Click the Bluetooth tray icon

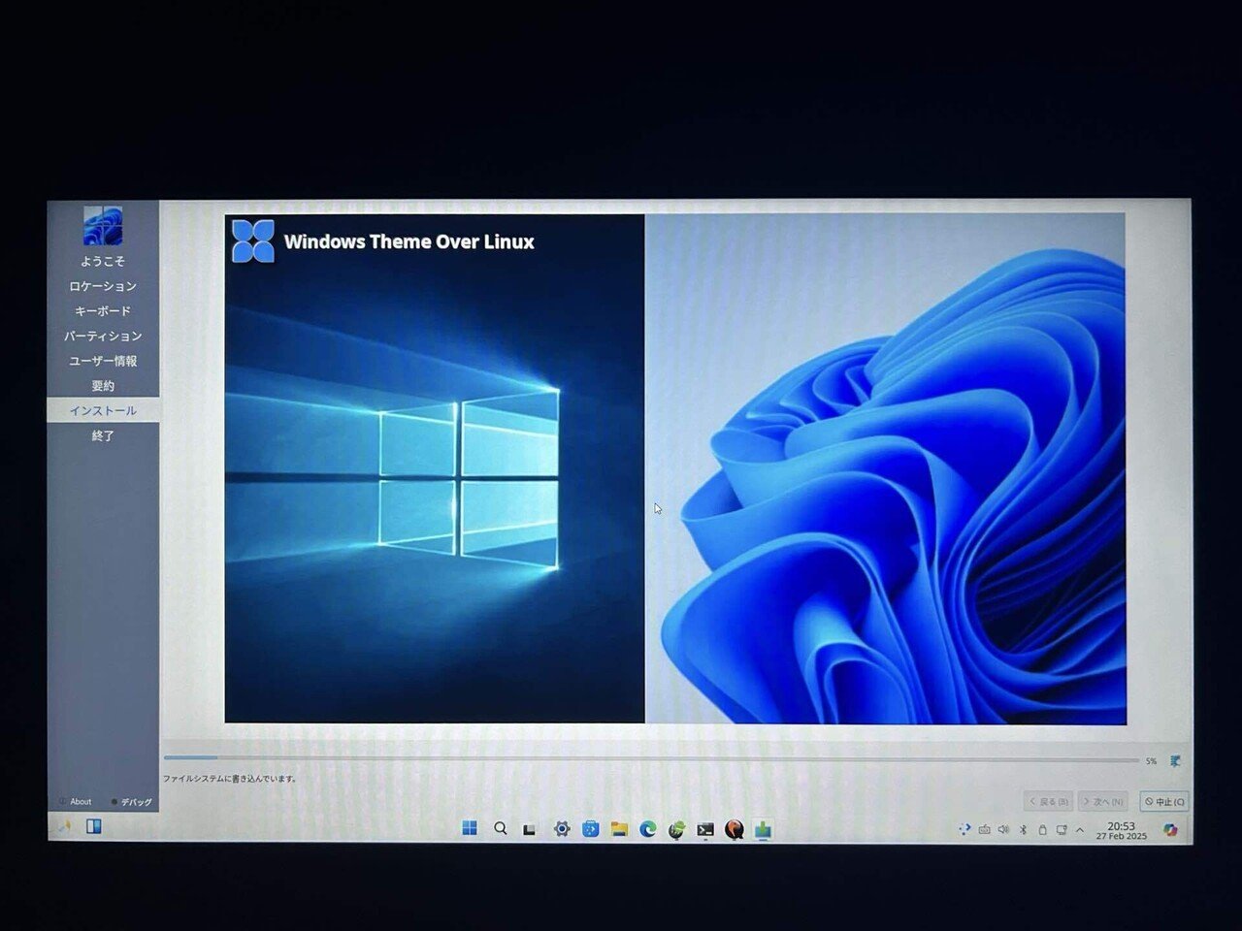(1023, 830)
